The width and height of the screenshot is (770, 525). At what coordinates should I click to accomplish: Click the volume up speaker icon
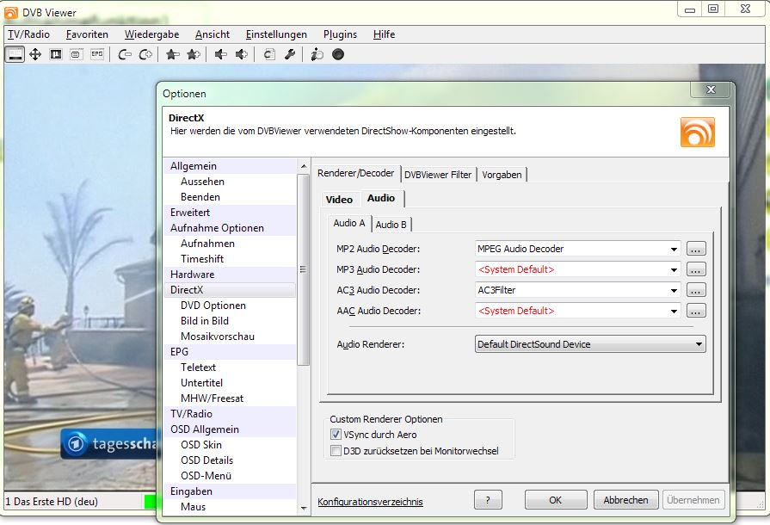242,54
